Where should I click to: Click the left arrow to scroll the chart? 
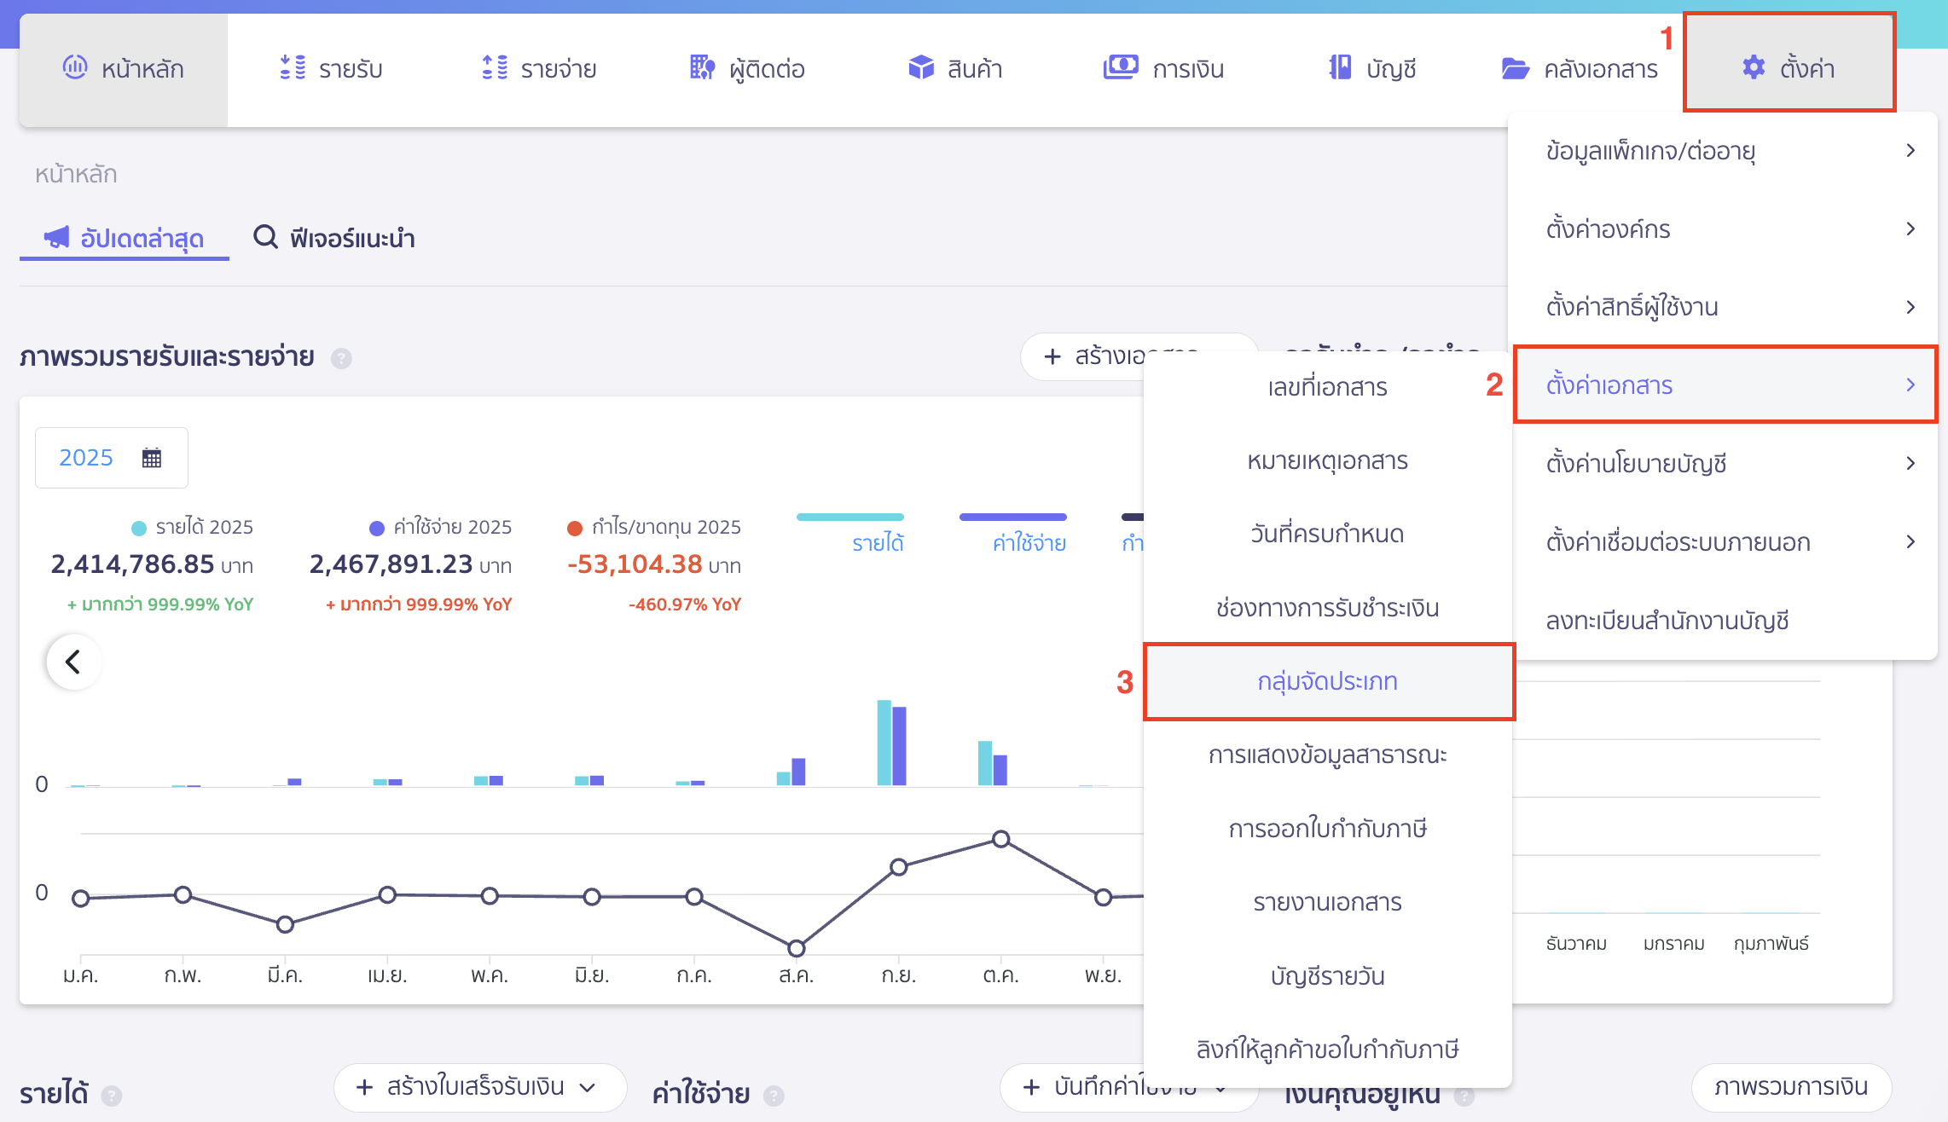coord(73,662)
